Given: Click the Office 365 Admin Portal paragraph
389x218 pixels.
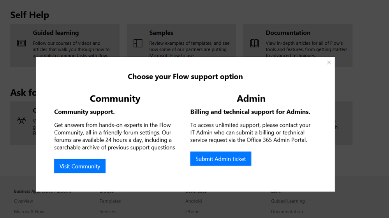Looking at the screenshot, I should [x=250, y=133].
